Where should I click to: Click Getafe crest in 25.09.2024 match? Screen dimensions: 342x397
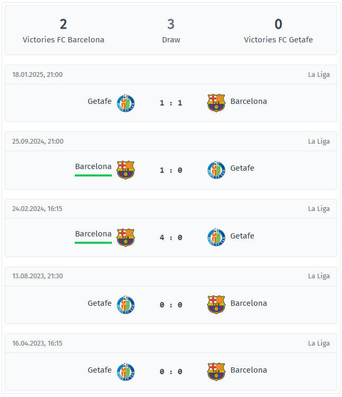(x=216, y=170)
